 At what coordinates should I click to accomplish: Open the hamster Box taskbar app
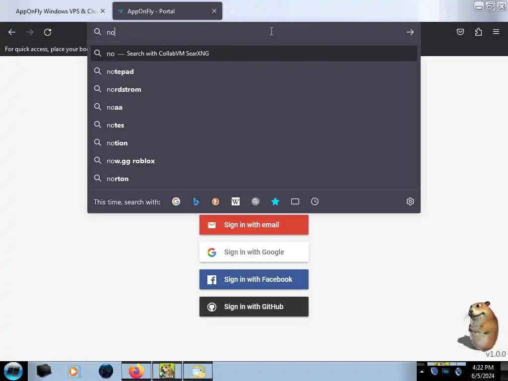click(x=167, y=371)
